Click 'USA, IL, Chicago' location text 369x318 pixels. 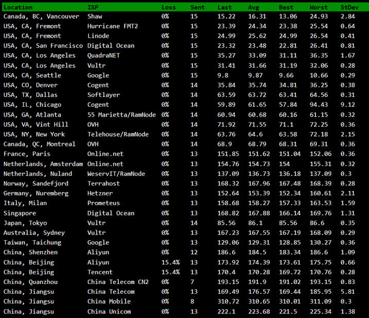point(32,105)
